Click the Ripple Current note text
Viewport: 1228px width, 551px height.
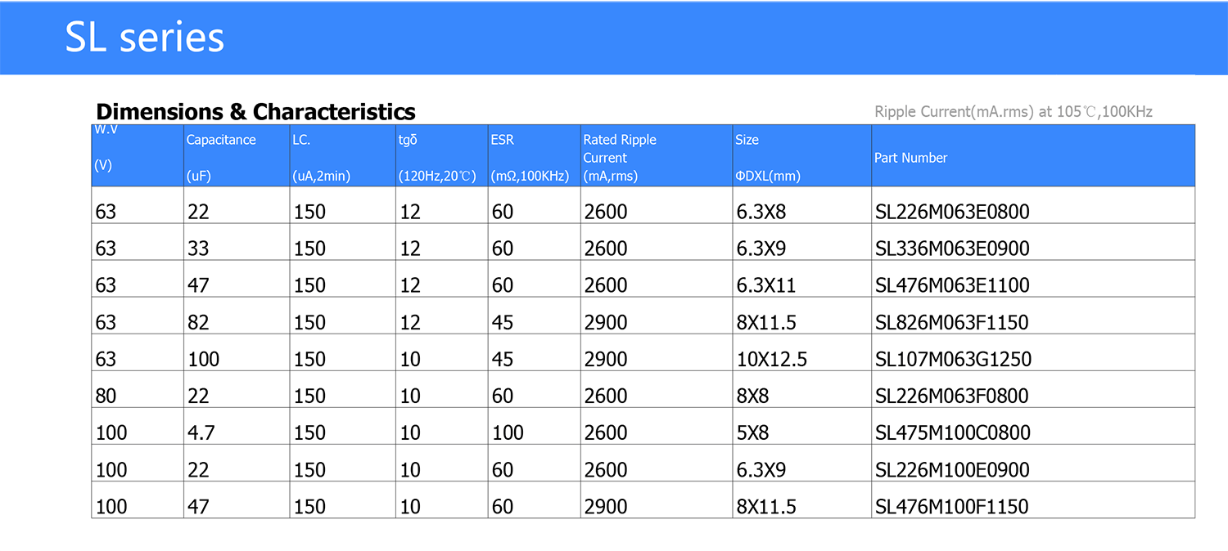(1013, 111)
